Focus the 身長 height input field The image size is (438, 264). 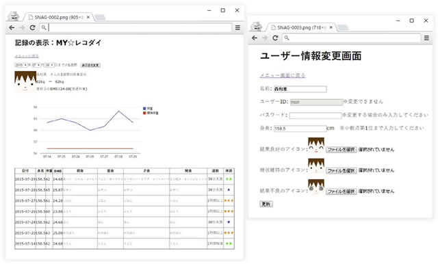pos(300,129)
